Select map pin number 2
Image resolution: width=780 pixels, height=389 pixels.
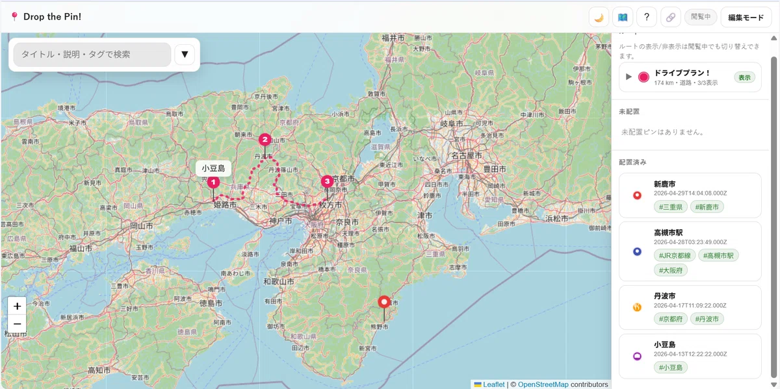point(265,139)
